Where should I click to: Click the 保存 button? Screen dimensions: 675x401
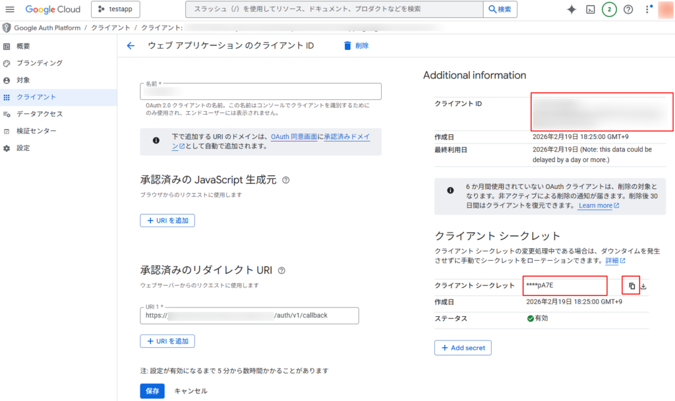point(152,390)
